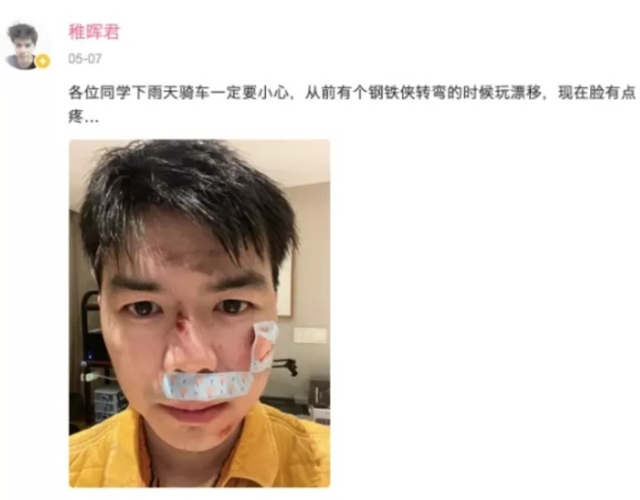Click the band-aid above the lip in photo
The width and height of the screenshot is (640, 500).
click(x=207, y=385)
